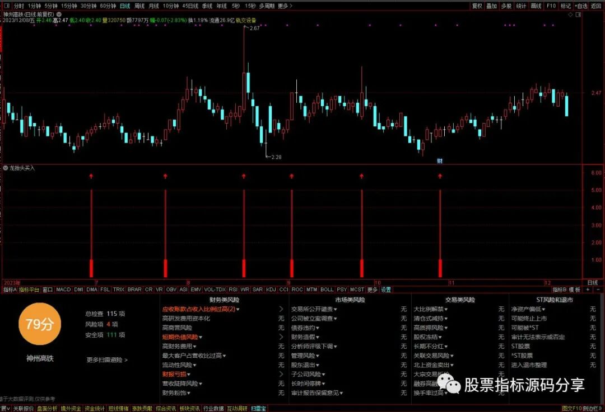Open the F10 company info
The height and width of the screenshot is (412, 605).
coord(551,6)
